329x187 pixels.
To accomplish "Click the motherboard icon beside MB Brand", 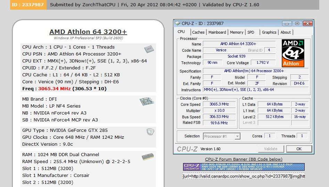I will 147,101.
